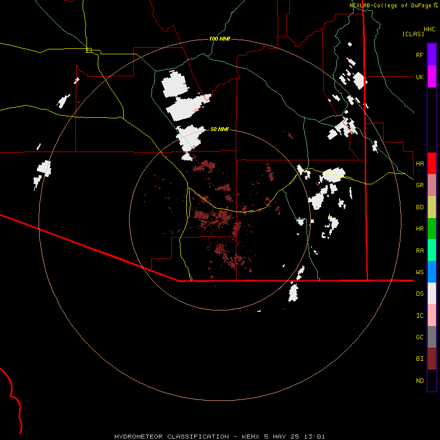440x440 pixels.
Task: Pick the white DS legend swatch
Action: (432, 293)
